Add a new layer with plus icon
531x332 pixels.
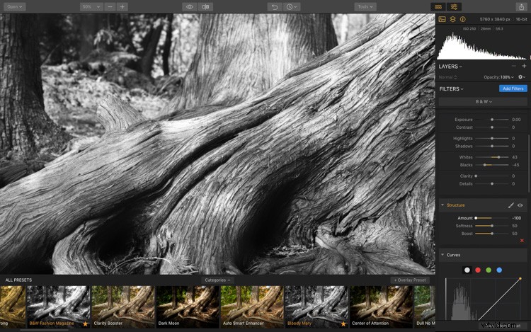click(x=524, y=66)
